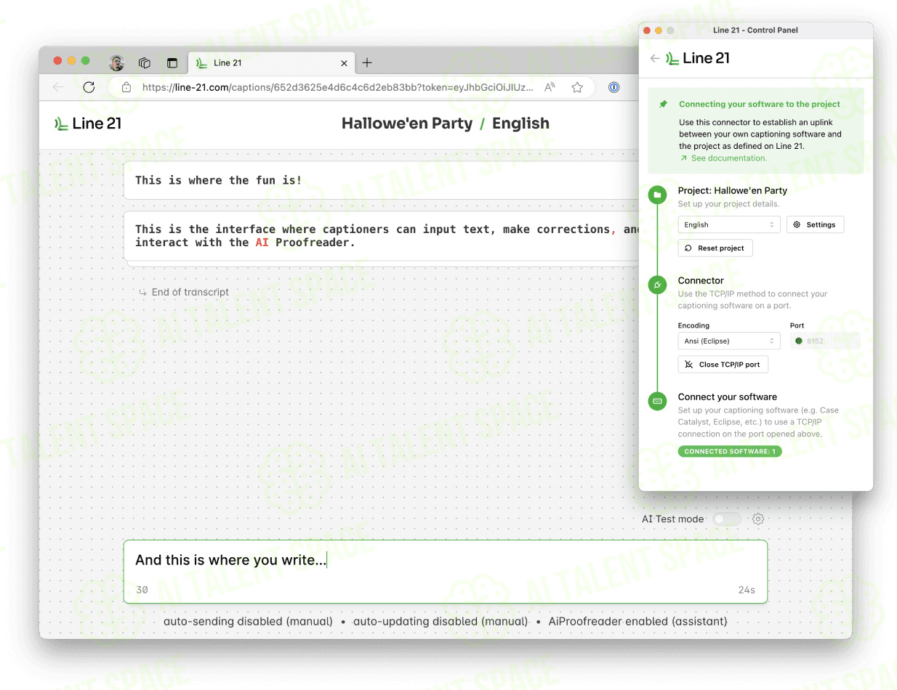Click the 'CONNECTED SOFTWARE: 1' badge
The image size is (897, 690).
pos(730,451)
